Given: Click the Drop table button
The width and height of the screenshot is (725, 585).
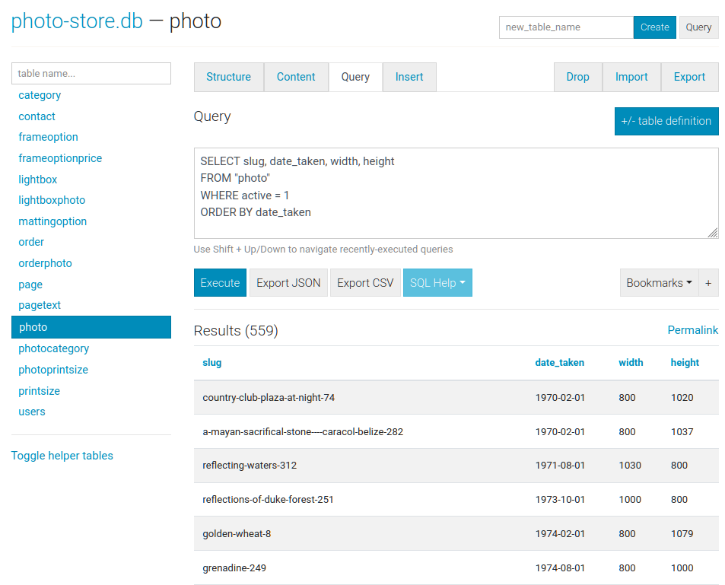Looking at the screenshot, I should pos(577,77).
